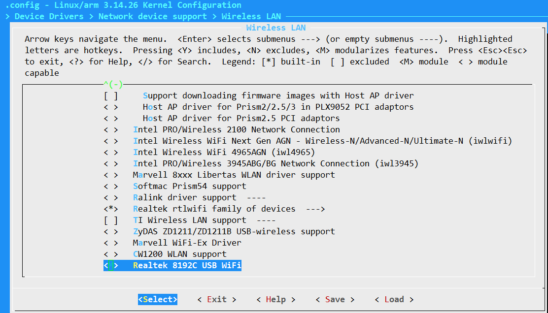Toggle the Realtek 8192C USB WiFi module marker
Screen dimensions: 548x313
[111, 266]
